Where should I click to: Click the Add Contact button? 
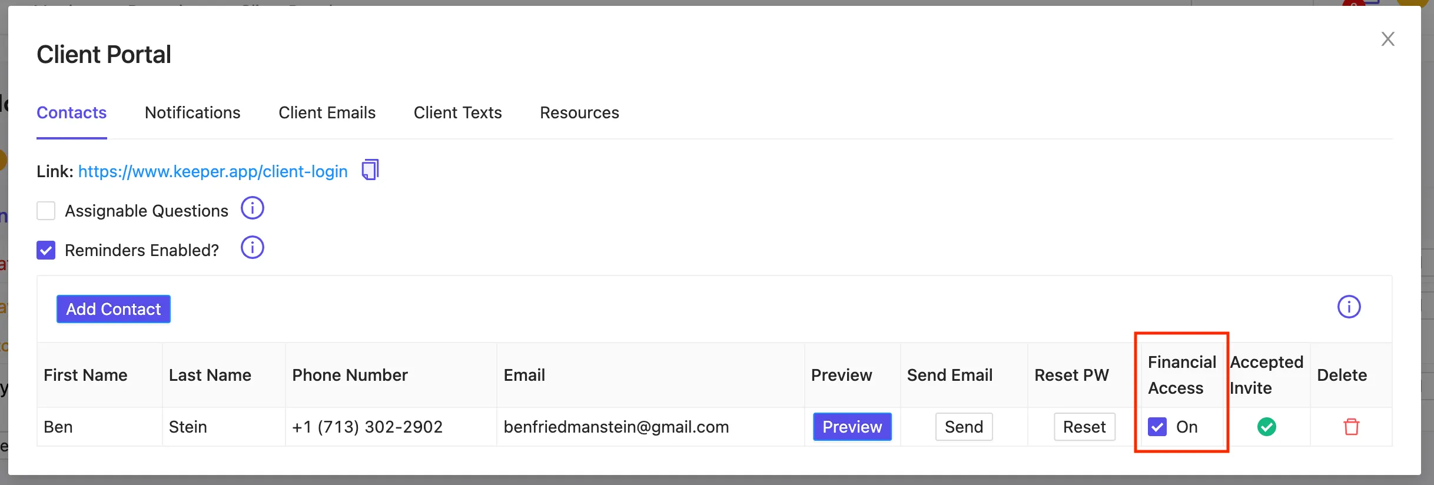(114, 309)
